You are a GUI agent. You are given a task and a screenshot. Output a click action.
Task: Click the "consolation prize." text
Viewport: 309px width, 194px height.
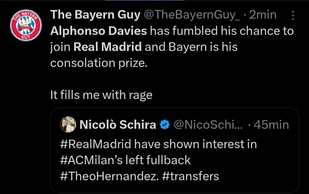(99, 63)
